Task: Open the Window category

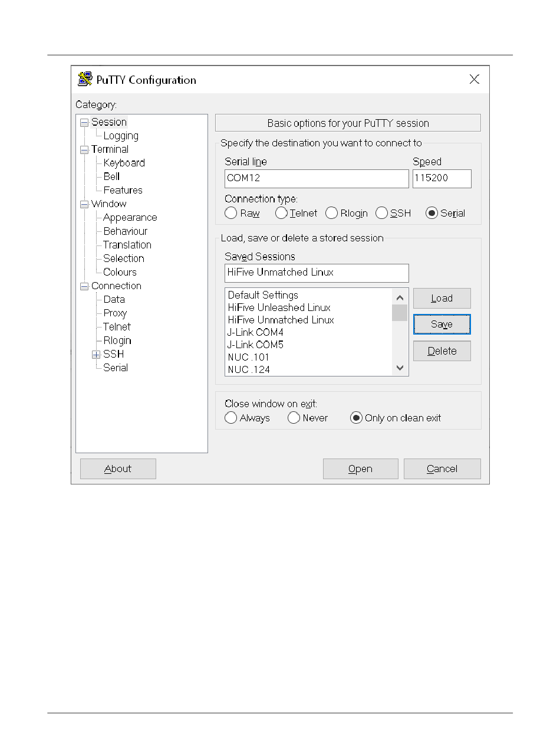Action: (x=108, y=204)
